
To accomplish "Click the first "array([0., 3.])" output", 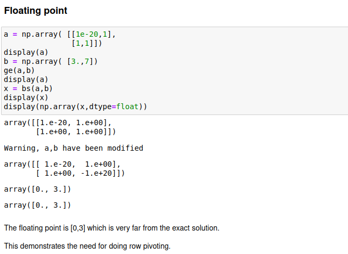I will (37, 189).
